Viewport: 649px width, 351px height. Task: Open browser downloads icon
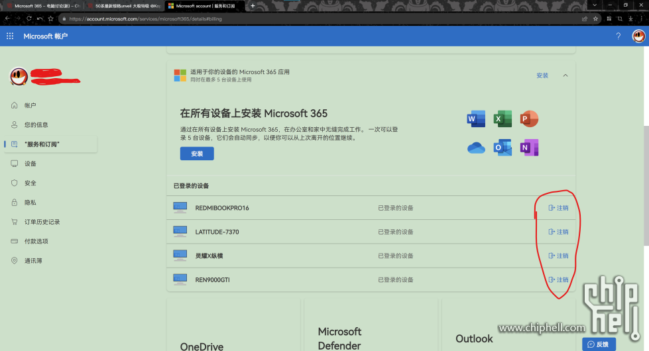pos(630,19)
